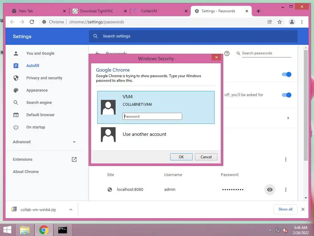Screen dimensions: 314x236
Task: Focus the Search settings field
Action: [193, 36]
